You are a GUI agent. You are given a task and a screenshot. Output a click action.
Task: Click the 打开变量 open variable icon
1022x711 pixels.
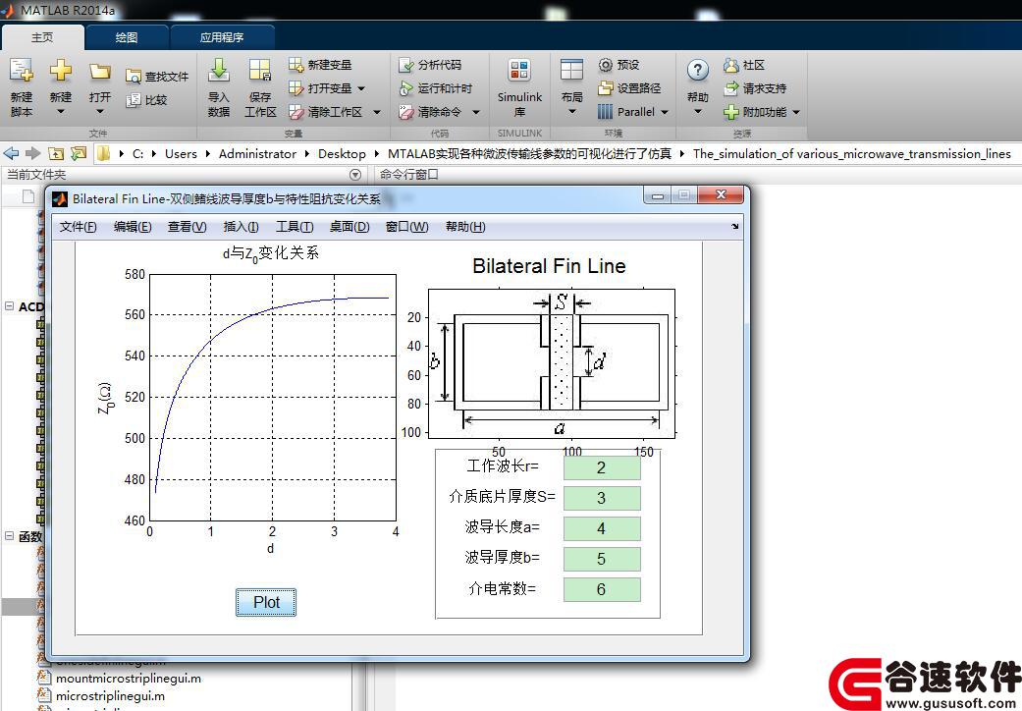[296, 88]
